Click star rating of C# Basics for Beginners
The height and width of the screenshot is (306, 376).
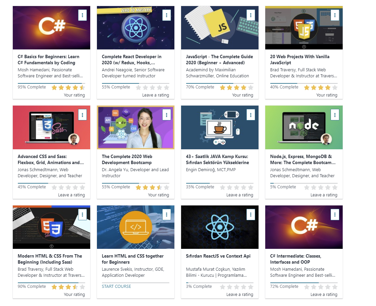[68, 87]
